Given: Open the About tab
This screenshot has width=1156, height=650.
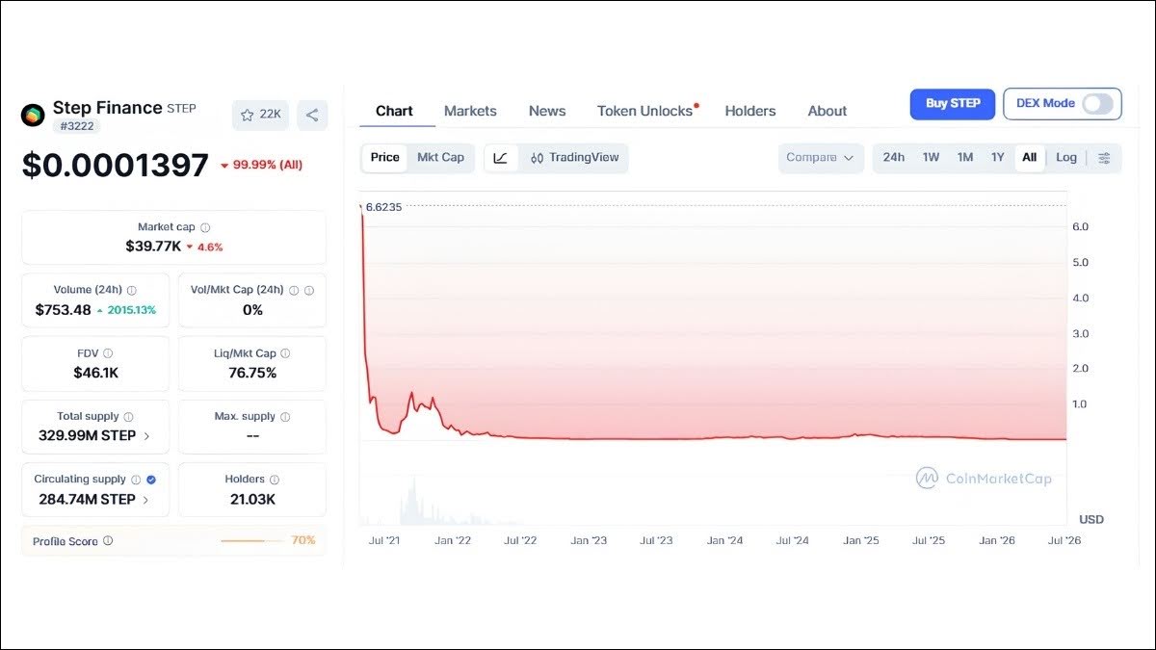Looking at the screenshot, I should pos(828,112).
